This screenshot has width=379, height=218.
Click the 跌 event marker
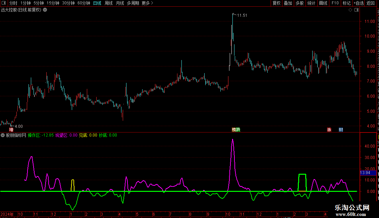(238, 130)
